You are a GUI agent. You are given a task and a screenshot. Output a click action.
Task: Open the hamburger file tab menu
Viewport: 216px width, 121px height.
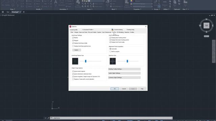3,12
